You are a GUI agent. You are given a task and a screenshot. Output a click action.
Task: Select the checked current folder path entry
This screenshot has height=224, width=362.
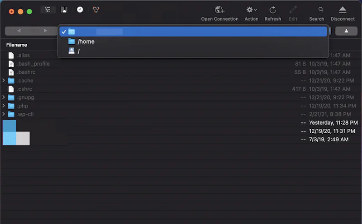point(193,32)
